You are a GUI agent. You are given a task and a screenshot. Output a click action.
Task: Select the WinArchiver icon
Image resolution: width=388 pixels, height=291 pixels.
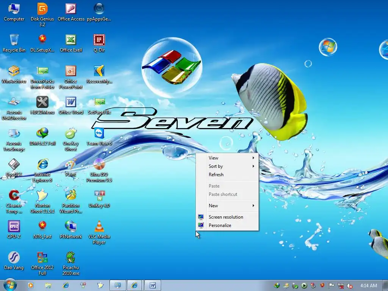coord(14,75)
